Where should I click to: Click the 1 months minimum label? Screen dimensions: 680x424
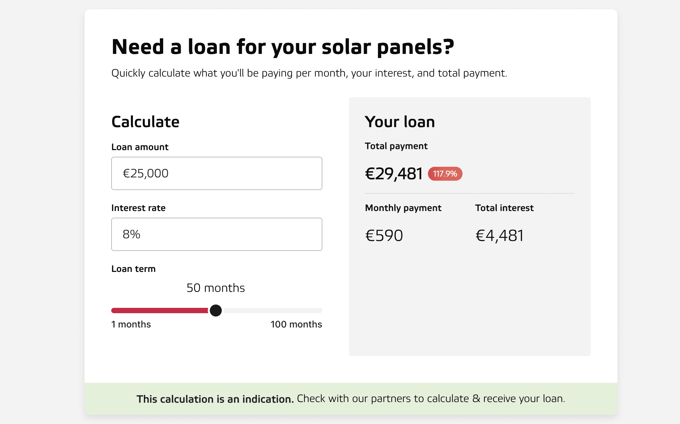click(x=131, y=324)
